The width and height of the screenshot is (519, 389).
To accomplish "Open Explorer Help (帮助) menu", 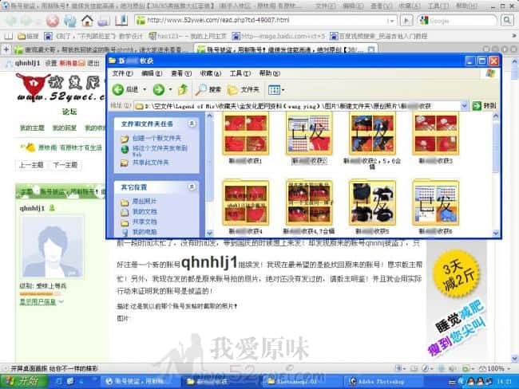I will [269, 73].
